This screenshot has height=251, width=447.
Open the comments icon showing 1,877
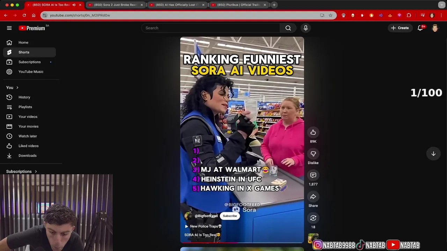pos(313,175)
